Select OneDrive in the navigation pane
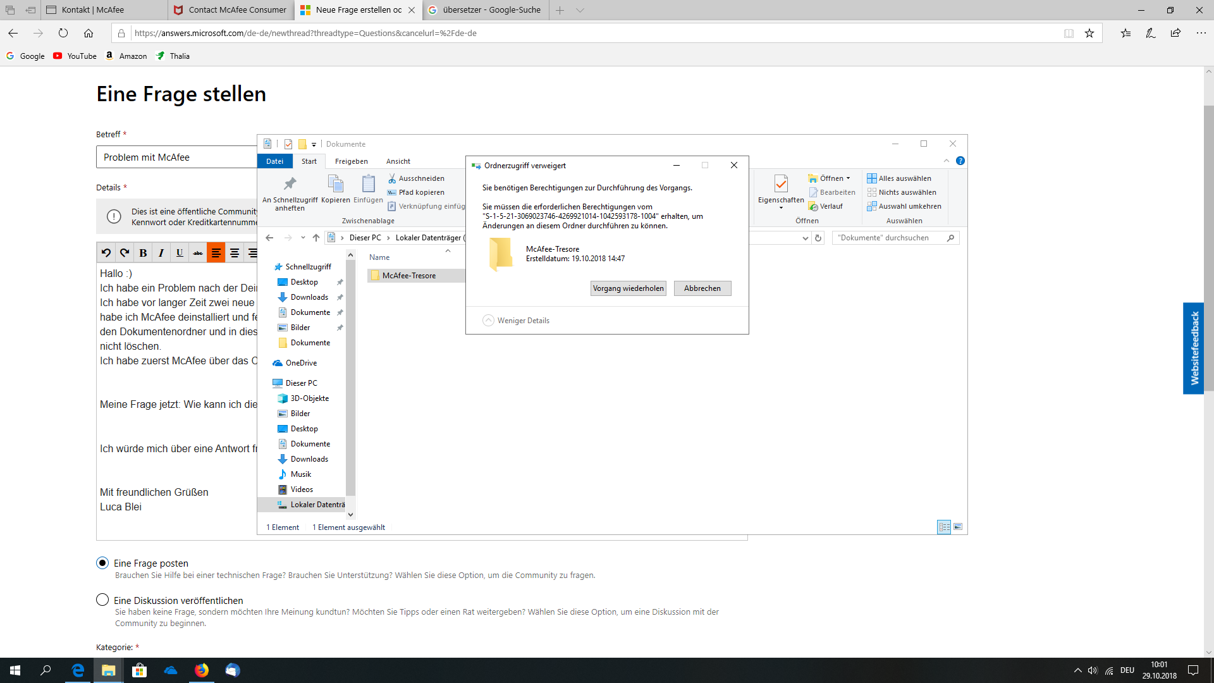 pyautogui.click(x=295, y=363)
